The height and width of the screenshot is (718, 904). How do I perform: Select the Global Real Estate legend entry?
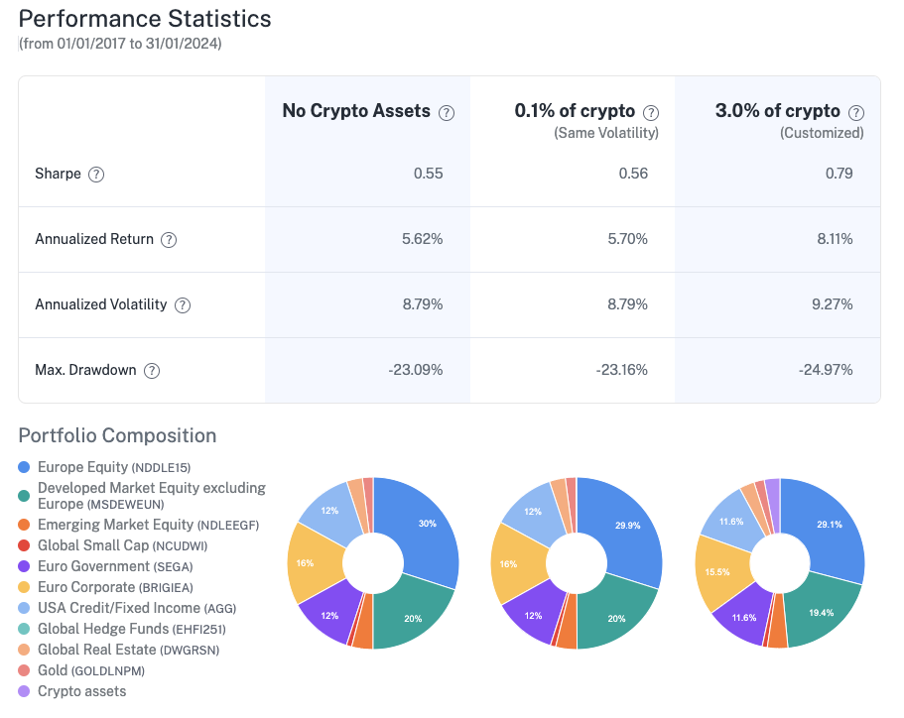pyautogui.click(x=128, y=650)
